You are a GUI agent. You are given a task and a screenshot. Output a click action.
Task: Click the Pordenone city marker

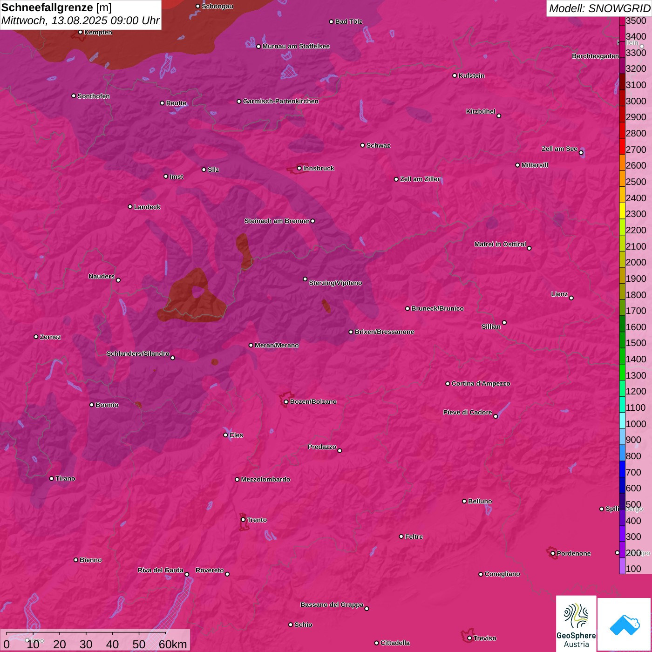click(x=553, y=553)
